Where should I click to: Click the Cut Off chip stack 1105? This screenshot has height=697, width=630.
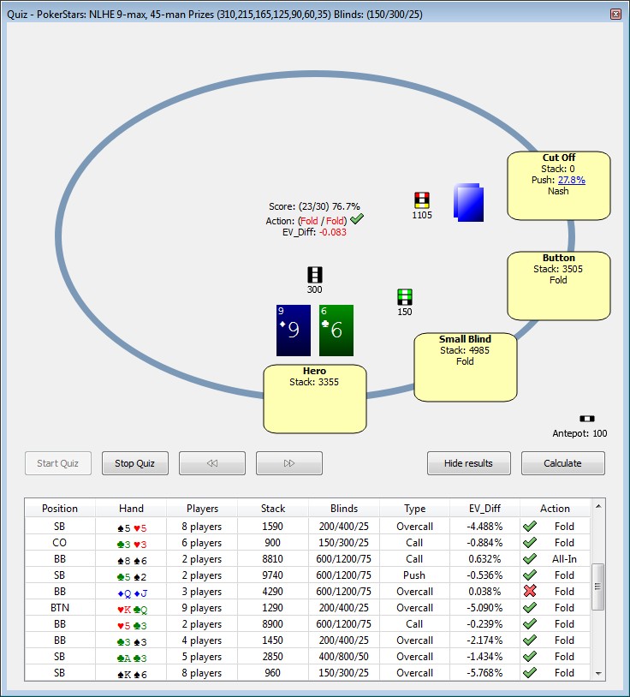422,200
